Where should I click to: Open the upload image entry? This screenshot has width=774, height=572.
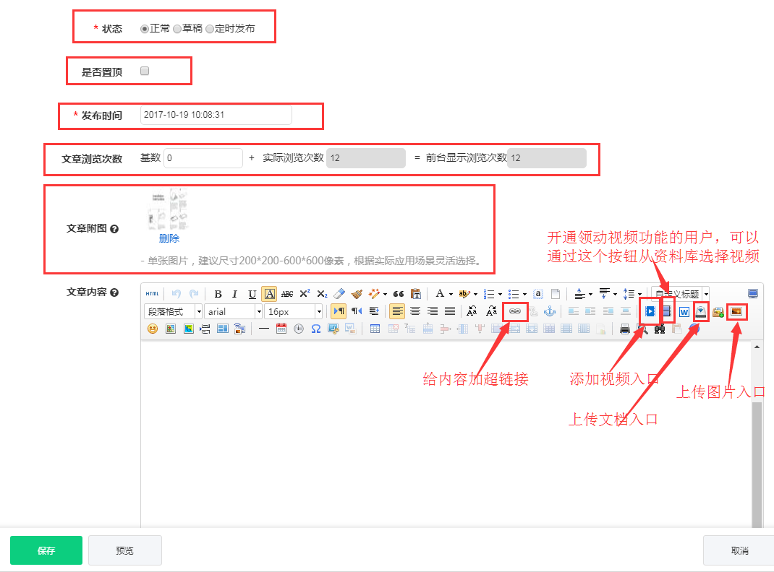point(736,311)
